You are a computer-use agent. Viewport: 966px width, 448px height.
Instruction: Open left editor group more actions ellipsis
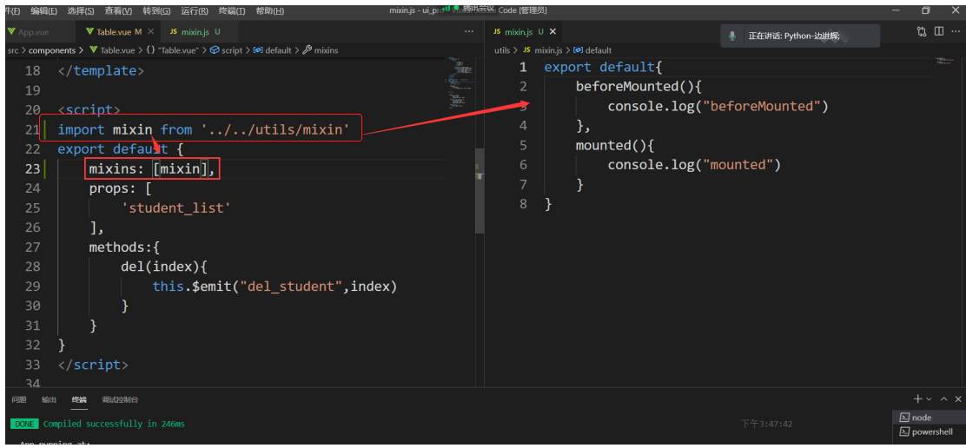tap(469, 32)
